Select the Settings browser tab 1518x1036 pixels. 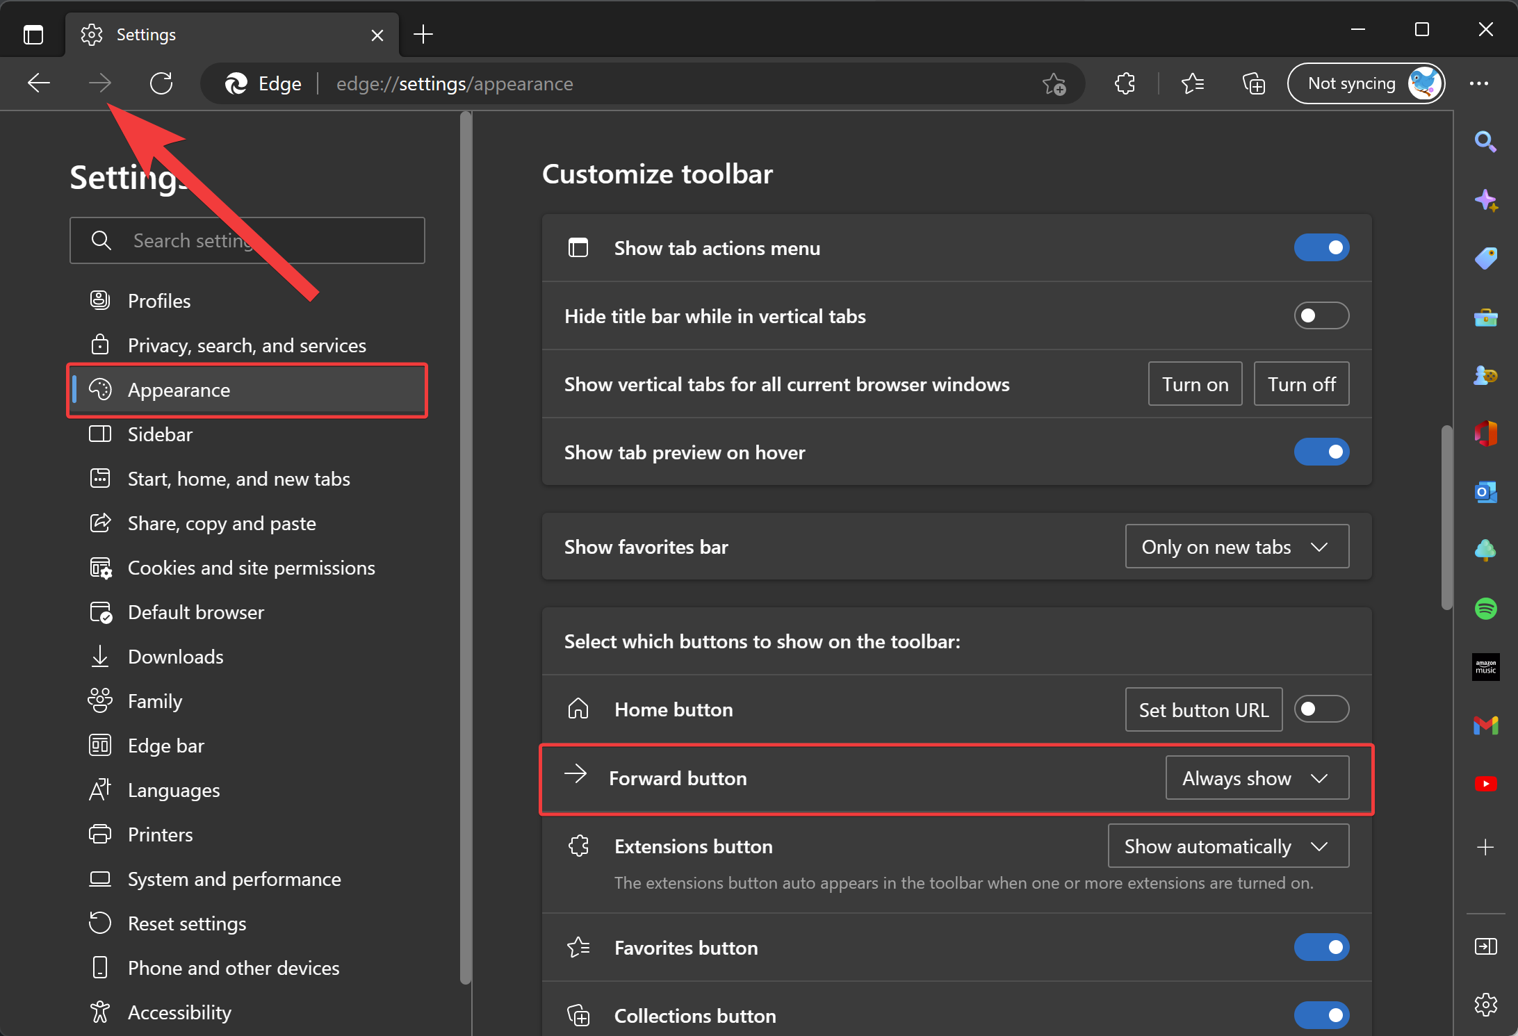pyautogui.click(x=233, y=35)
